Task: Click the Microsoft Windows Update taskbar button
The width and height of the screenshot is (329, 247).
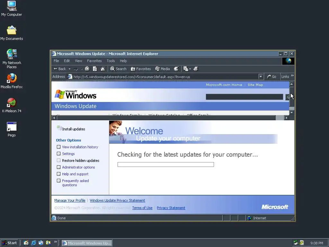Action: tap(87, 243)
